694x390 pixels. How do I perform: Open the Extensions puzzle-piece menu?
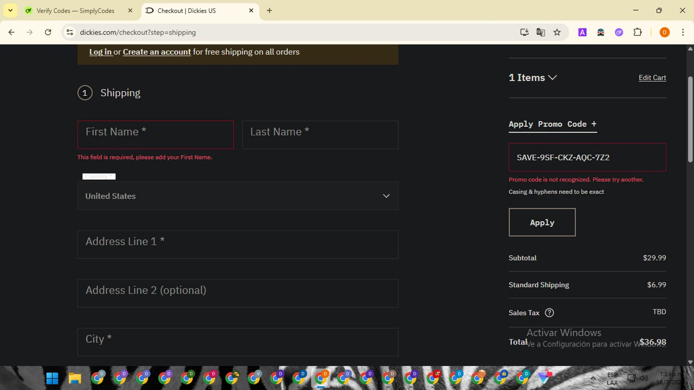(638, 32)
